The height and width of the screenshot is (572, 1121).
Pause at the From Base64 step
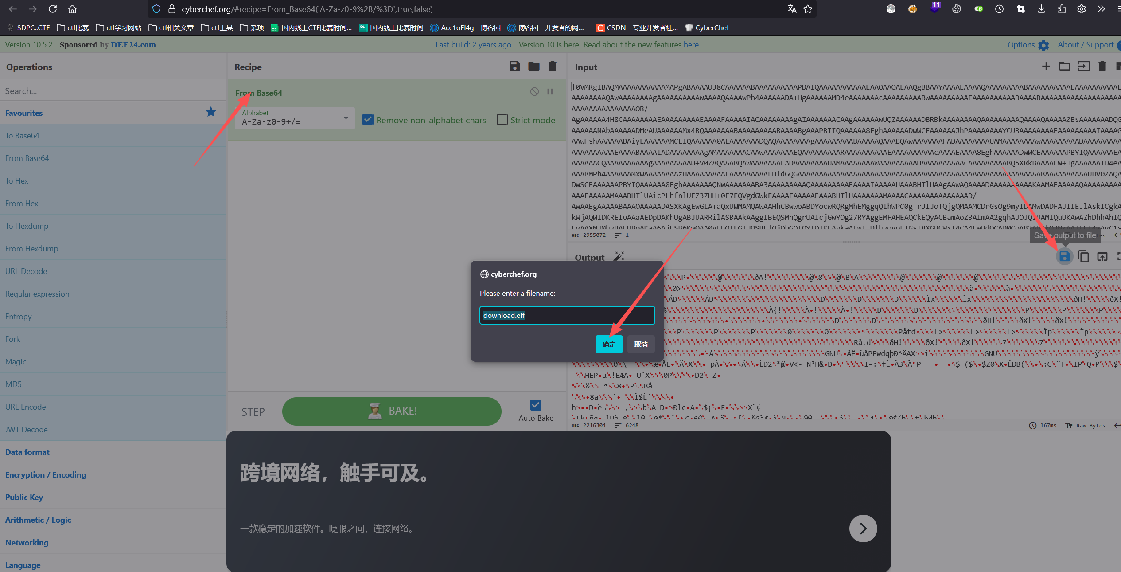(x=550, y=91)
